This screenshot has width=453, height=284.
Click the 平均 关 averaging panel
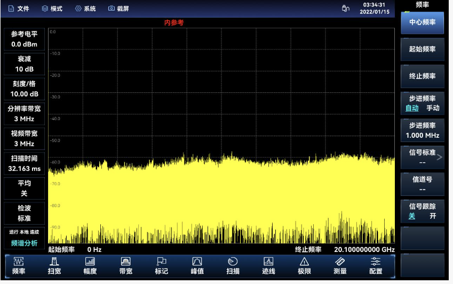[x=24, y=188]
